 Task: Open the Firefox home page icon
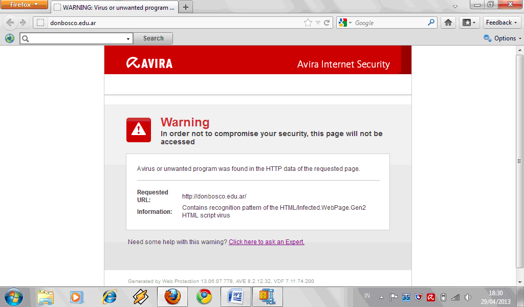coord(448,23)
